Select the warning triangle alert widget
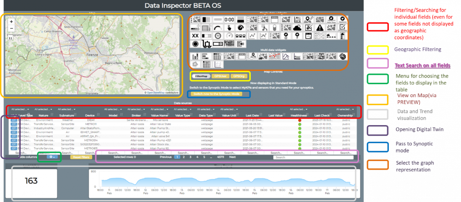The width and height of the screenshot is (461, 202). click(320, 28)
